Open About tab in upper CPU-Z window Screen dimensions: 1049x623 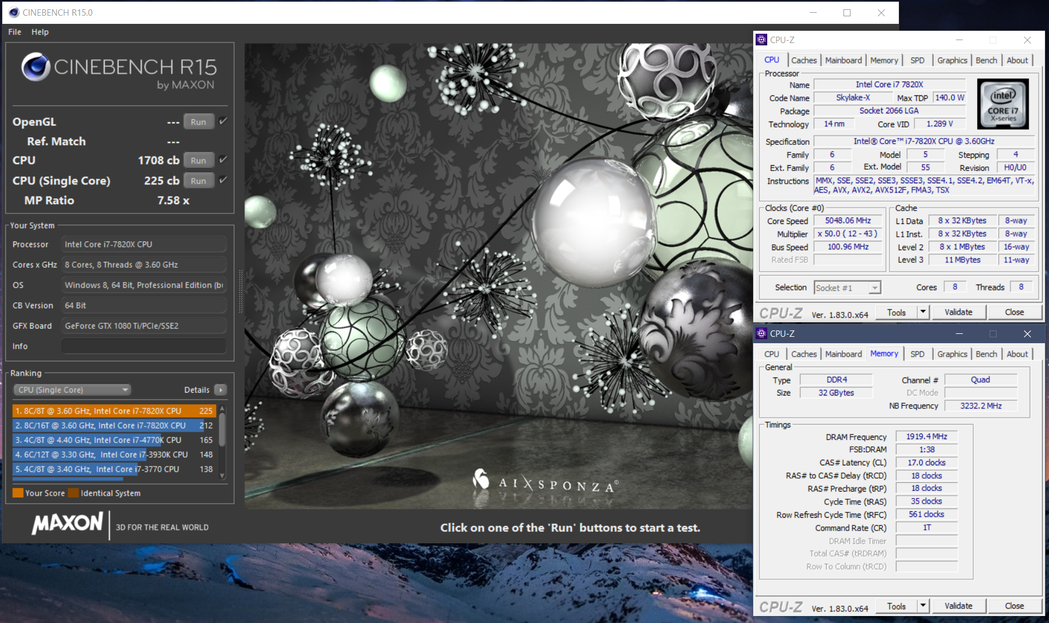click(1018, 60)
